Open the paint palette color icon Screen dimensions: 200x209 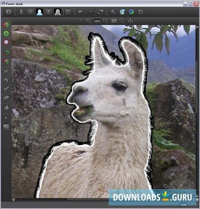[x=122, y=12]
